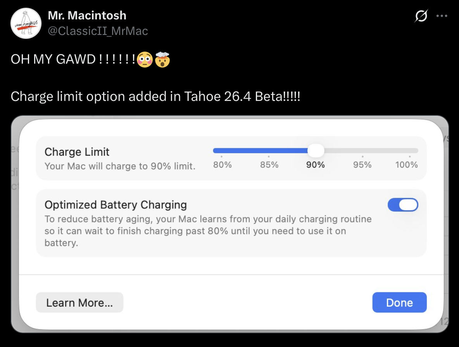Click the flushed face emoji
The image size is (459, 347).
[145, 59]
